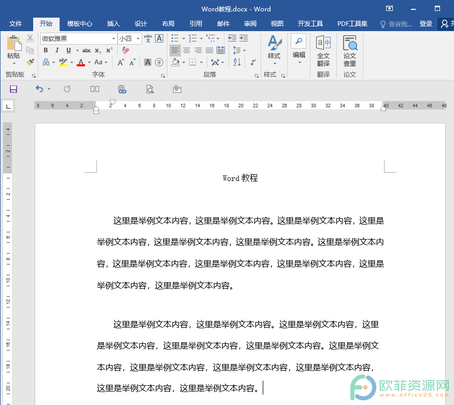Toggle character shading A icon
Image resolution: width=454 pixels, height=405 pixels.
(148, 62)
